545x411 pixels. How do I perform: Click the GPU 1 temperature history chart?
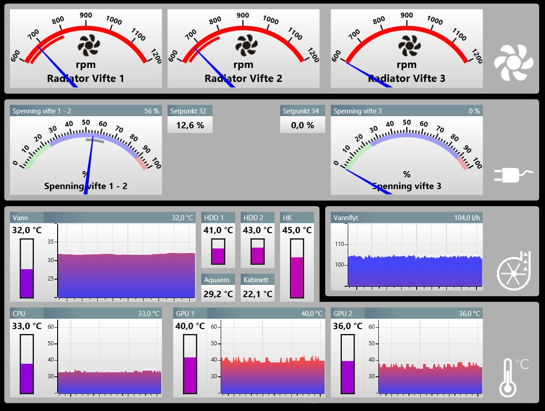(x=272, y=357)
